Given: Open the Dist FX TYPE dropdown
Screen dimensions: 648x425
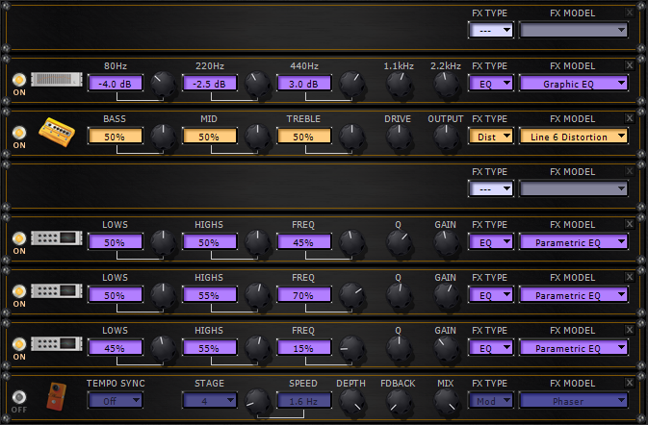Looking at the screenshot, I should [x=491, y=137].
